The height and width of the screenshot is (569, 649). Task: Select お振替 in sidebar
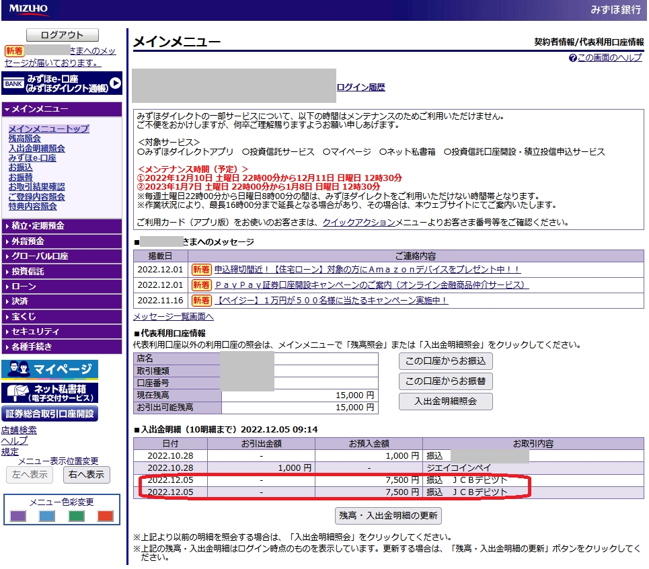pyautogui.click(x=21, y=177)
